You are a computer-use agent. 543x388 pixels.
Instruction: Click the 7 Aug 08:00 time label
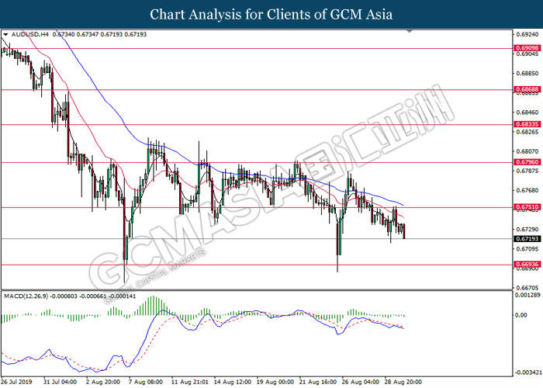click(x=145, y=382)
